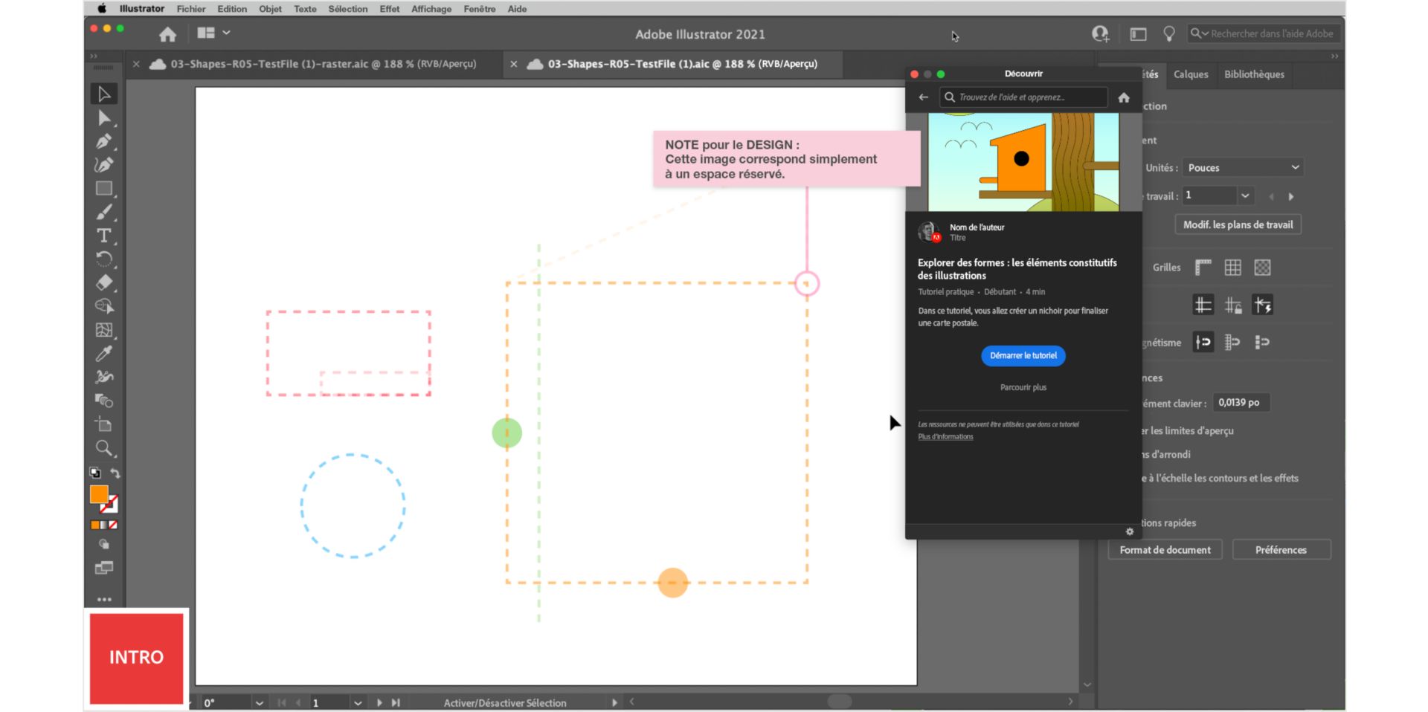Screen dimensions: 1428x712
Task: Select the Eyedropper tool
Action: [104, 353]
